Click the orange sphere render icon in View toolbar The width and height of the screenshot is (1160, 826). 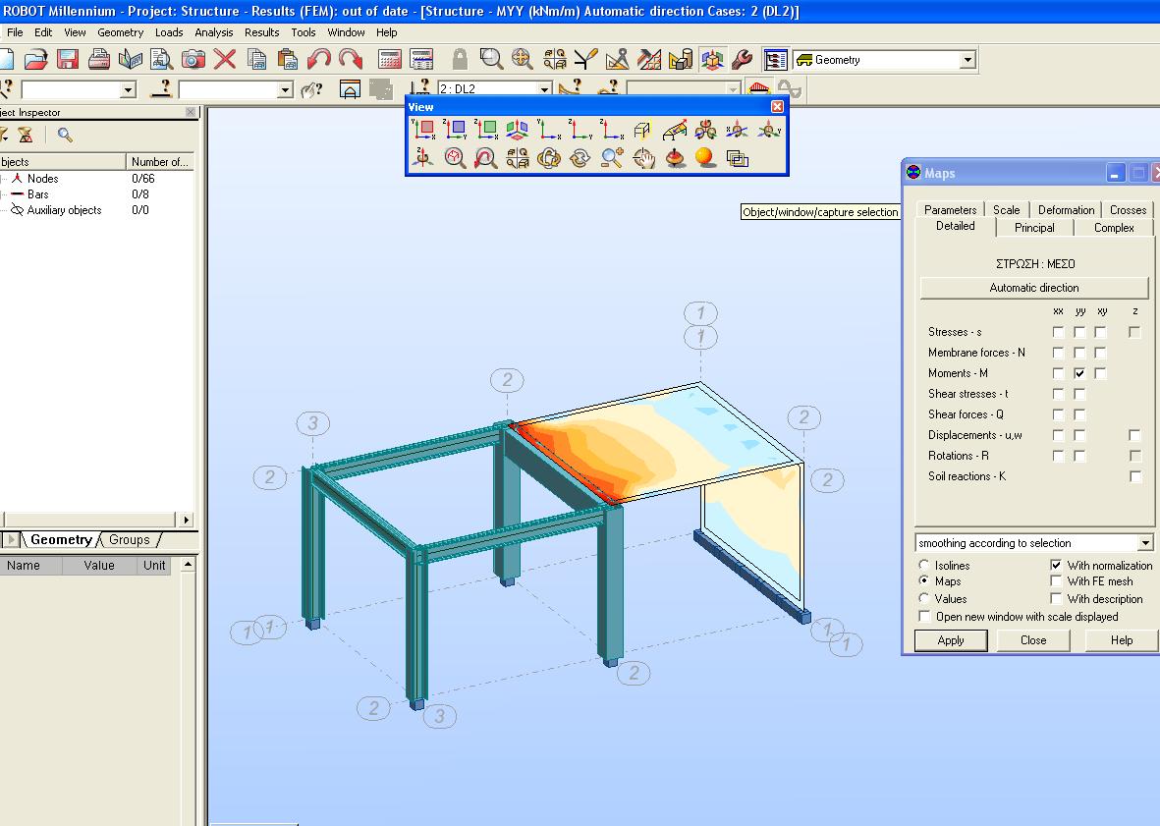(704, 157)
